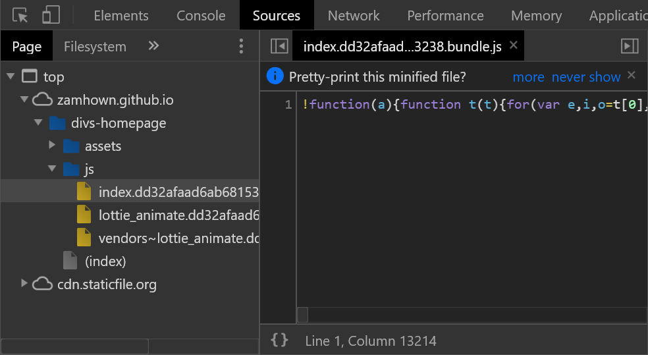Screen dimensions: 648x355
Task: Click the blue info icon in pretty-print bar
Action: [275, 76]
